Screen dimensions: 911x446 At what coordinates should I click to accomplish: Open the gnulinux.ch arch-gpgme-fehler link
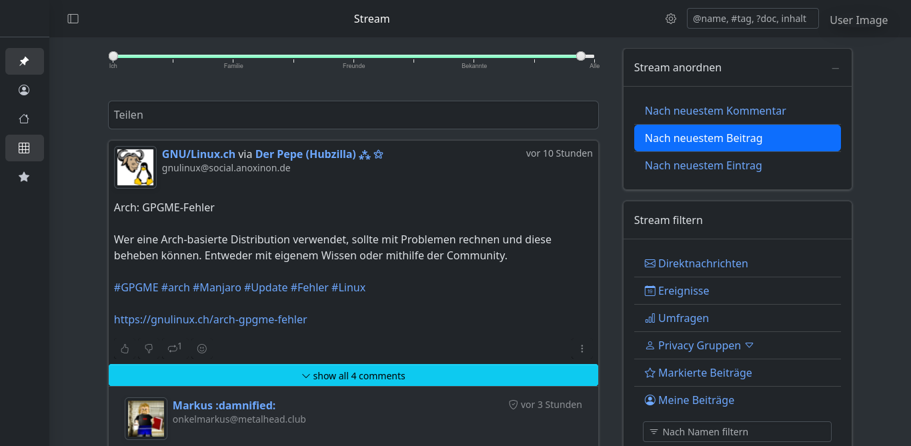pos(210,319)
